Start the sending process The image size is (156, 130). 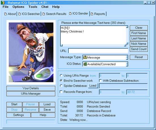click(14, 104)
